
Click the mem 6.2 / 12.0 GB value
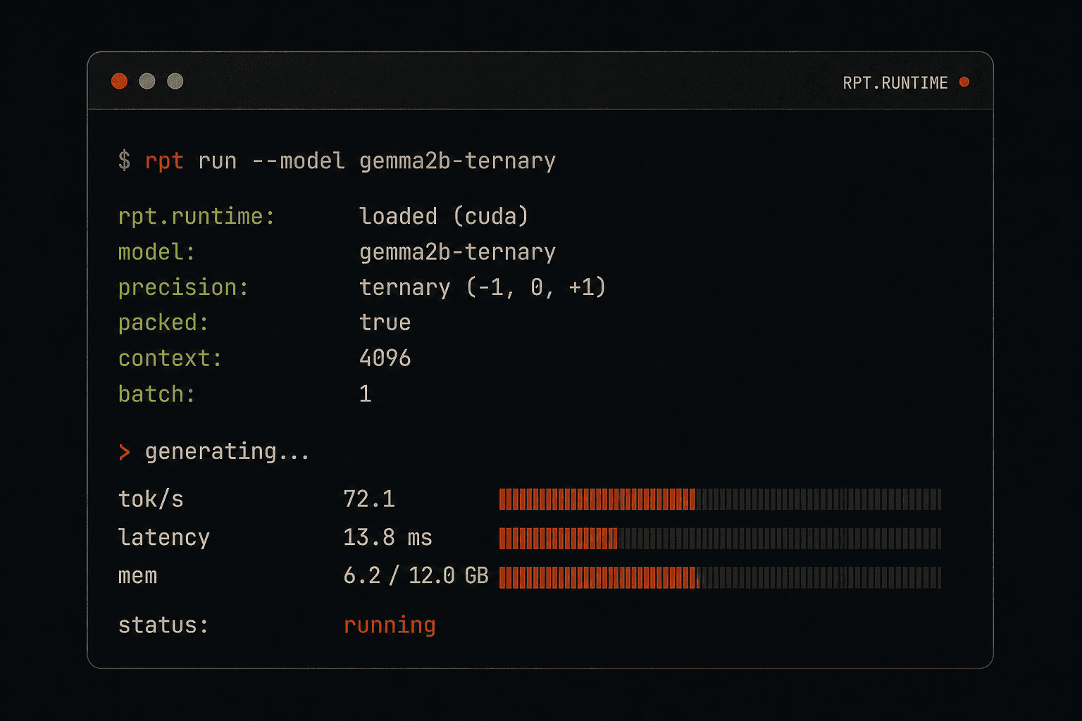point(416,575)
